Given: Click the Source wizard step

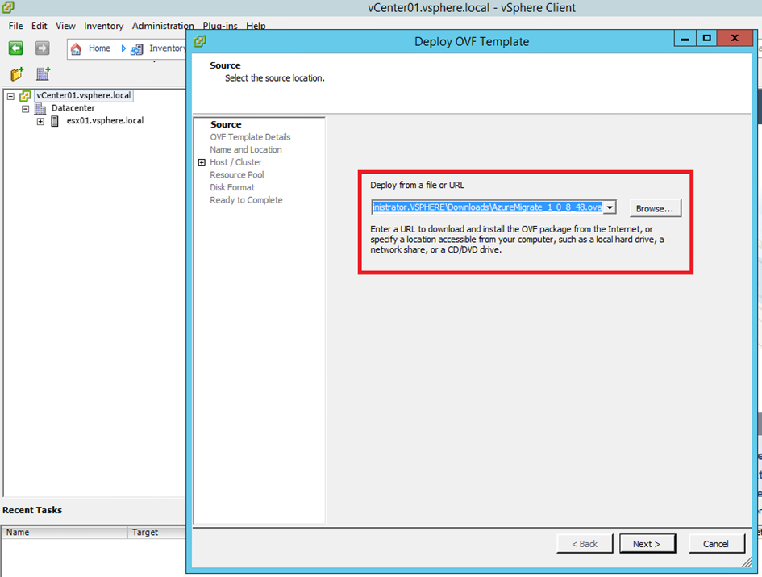Looking at the screenshot, I should click(x=226, y=124).
